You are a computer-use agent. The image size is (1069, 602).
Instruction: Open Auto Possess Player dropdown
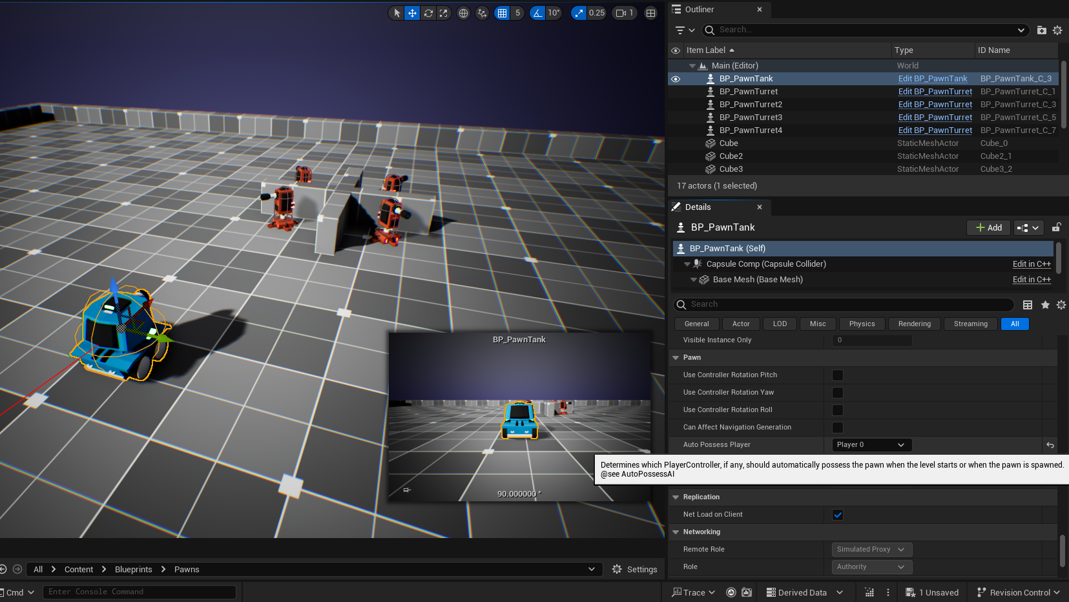(x=872, y=445)
